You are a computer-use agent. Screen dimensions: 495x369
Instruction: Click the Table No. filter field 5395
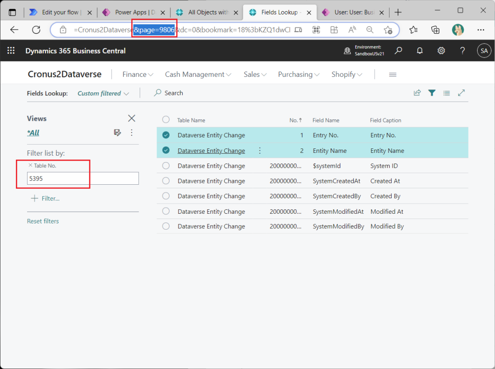[x=83, y=178]
